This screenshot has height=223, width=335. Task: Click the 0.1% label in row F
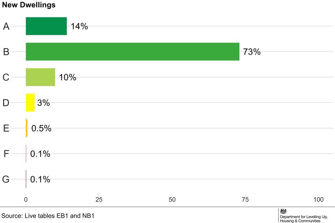[x=40, y=154]
